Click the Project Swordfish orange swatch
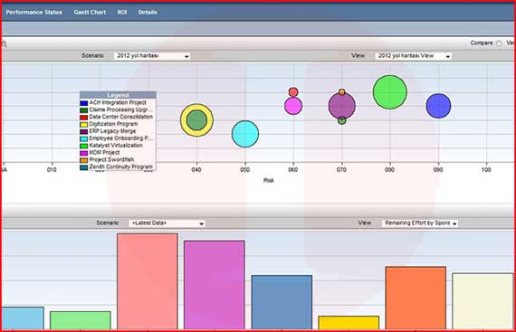516x332 pixels. (84, 160)
